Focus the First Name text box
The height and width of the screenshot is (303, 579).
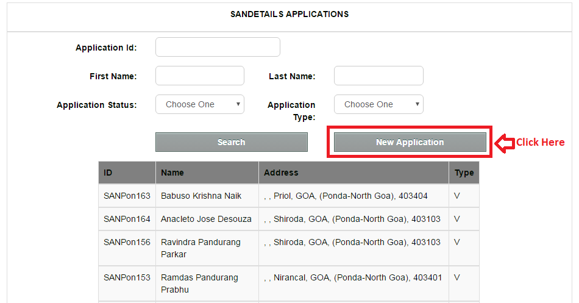click(200, 76)
